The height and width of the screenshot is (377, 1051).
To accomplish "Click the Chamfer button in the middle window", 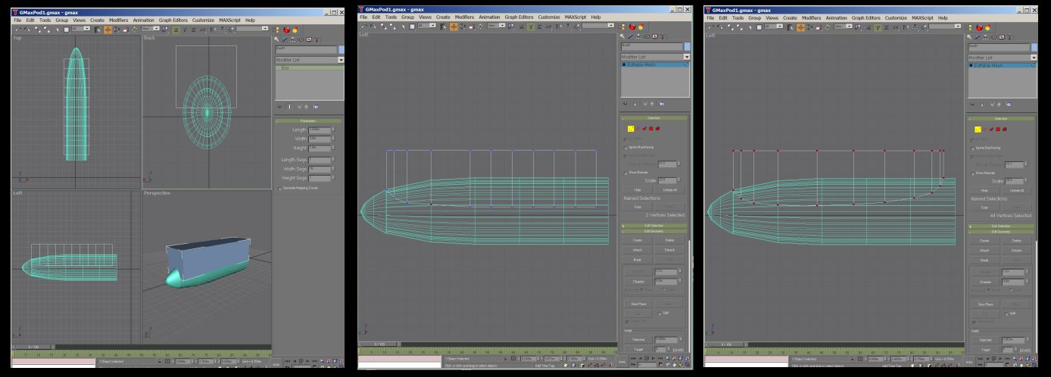I will point(637,280).
